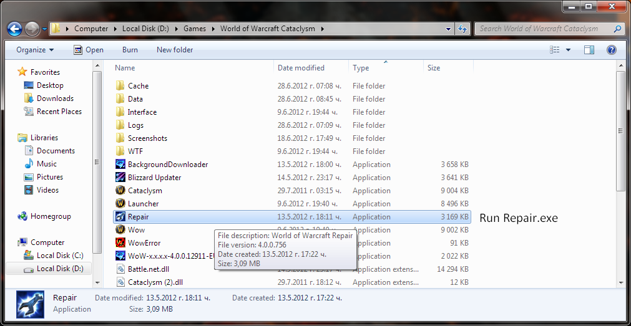Screen dimensions: 631x326
Task: Open Desktop in Favorites
Action: click(50, 85)
